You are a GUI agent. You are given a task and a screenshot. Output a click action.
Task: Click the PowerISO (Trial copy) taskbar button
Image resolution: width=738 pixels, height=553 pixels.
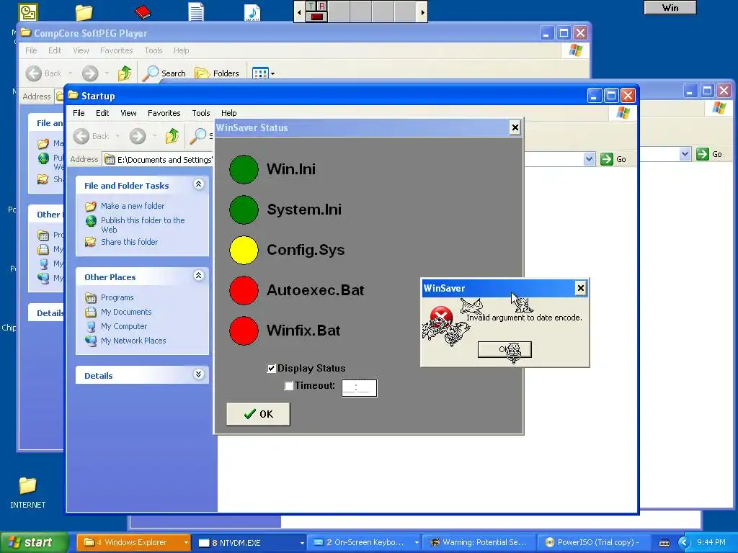[592, 543]
